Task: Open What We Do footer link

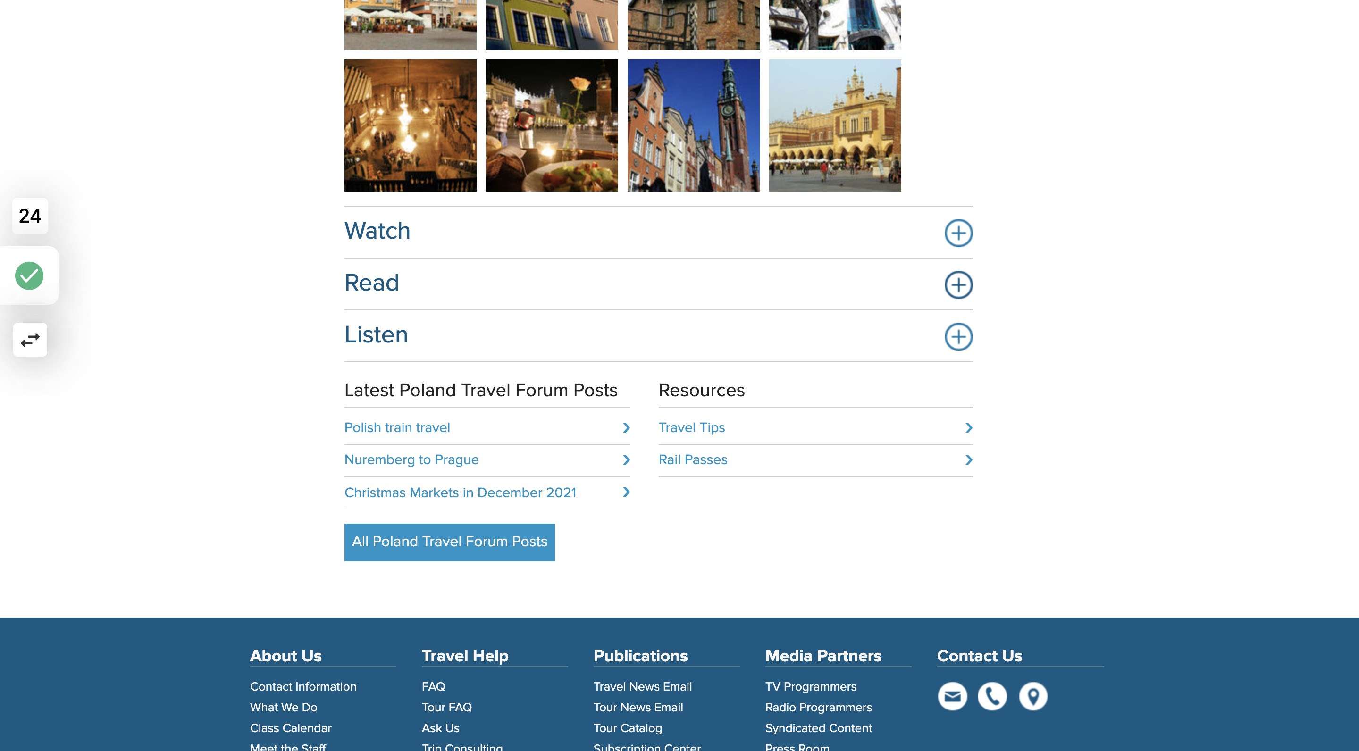Action: tap(284, 707)
